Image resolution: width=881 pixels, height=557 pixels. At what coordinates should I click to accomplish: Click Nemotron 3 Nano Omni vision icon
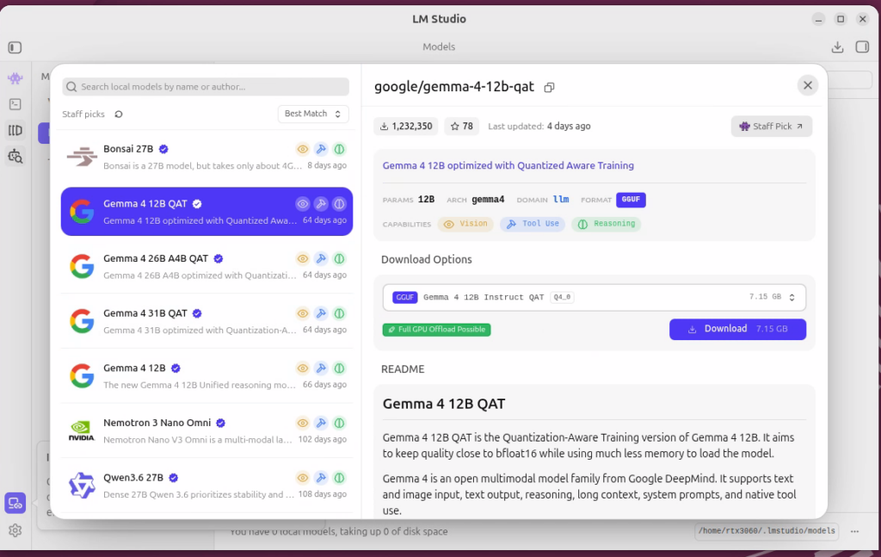tap(302, 423)
